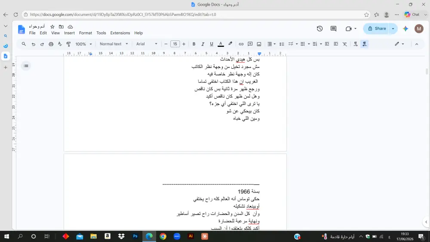
Task: Open Photoshop from the taskbar
Action: (135, 236)
